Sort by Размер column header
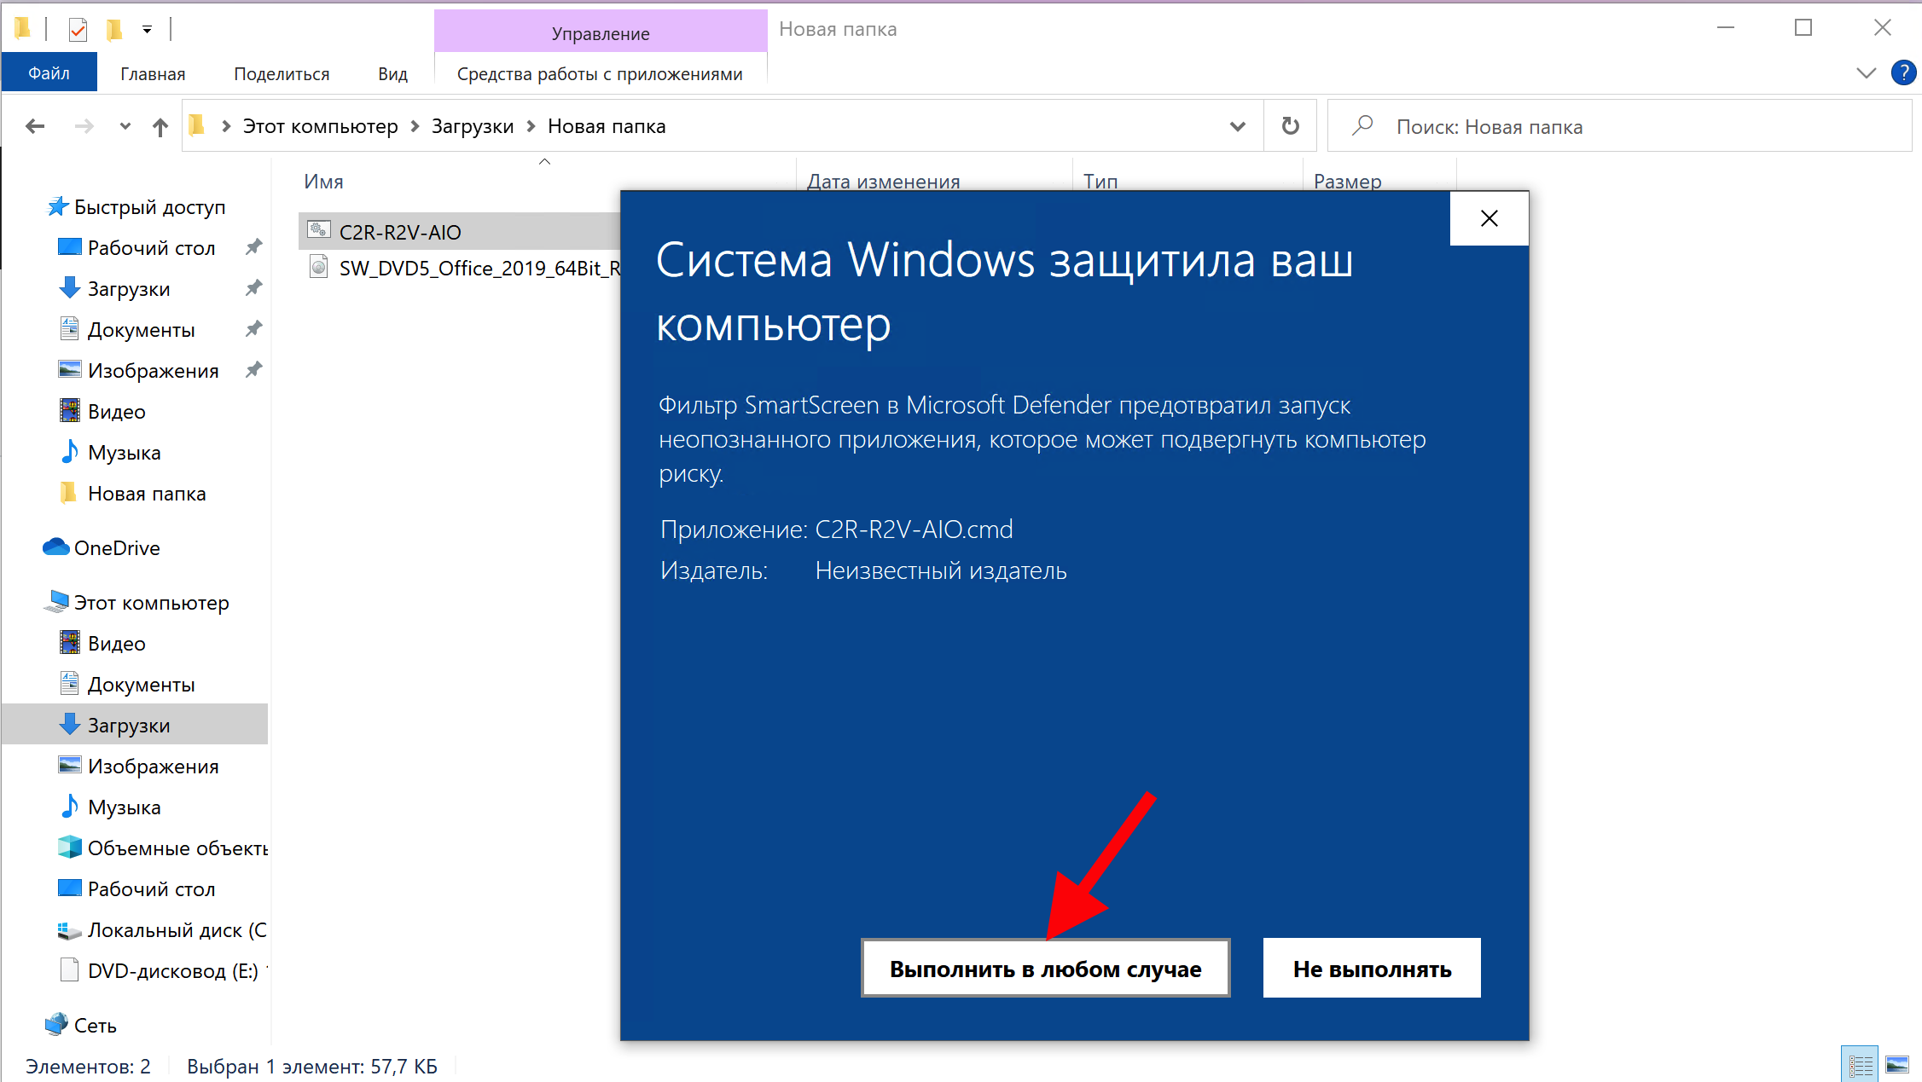The image size is (1922, 1082). click(1348, 181)
